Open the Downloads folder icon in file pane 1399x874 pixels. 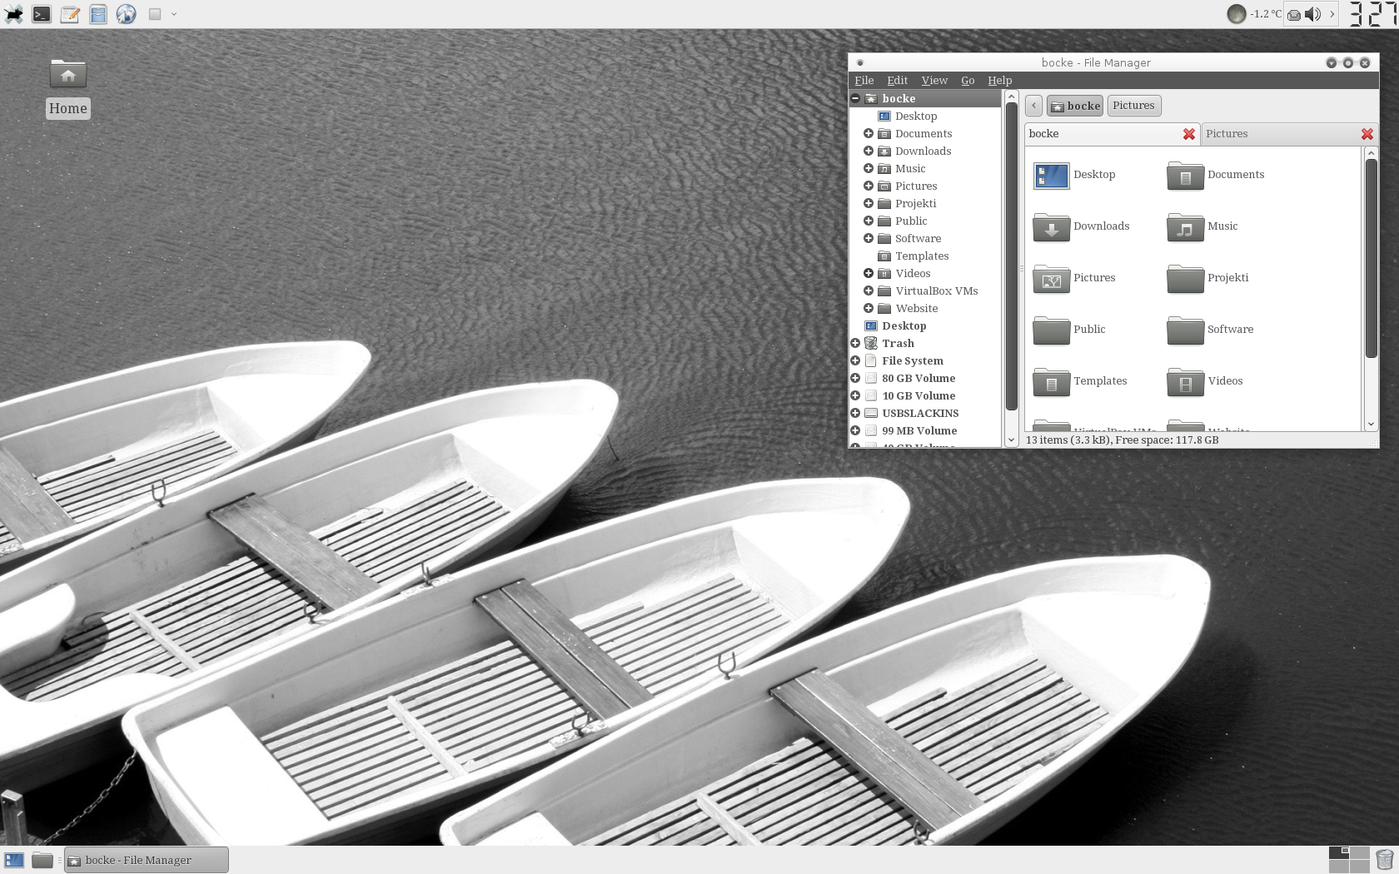click(1051, 227)
